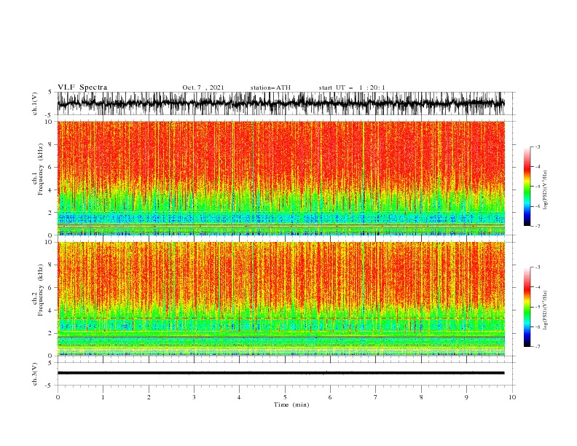The width and height of the screenshot is (577, 446).
Task: Click the "-7" label on upper color bar
Action: click(538, 226)
